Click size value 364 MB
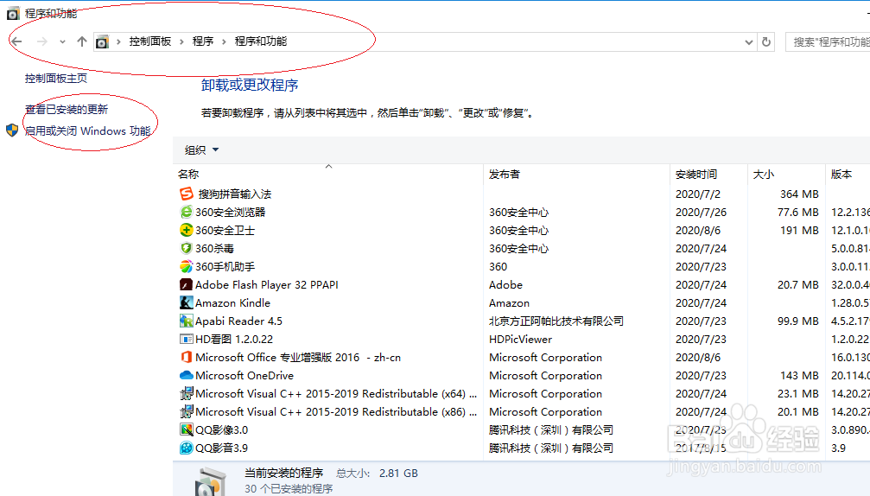The width and height of the screenshot is (870, 496). coord(799,194)
